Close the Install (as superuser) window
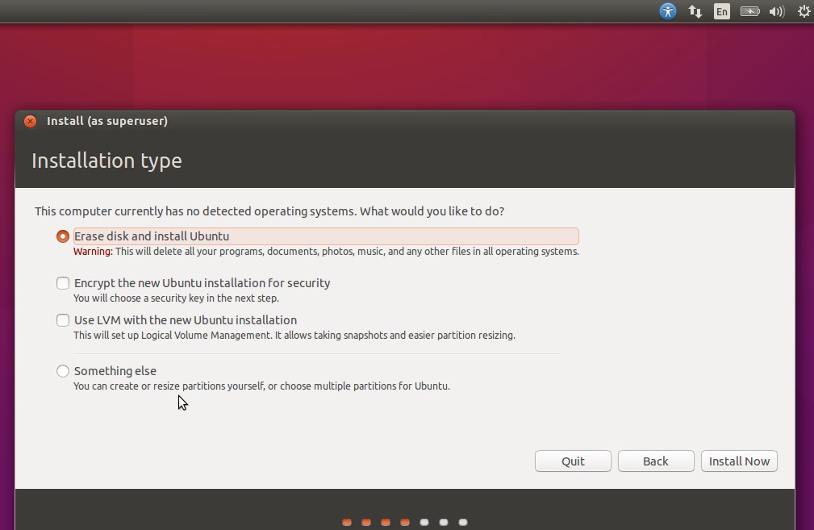 pyautogui.click(x=30, y=121)
